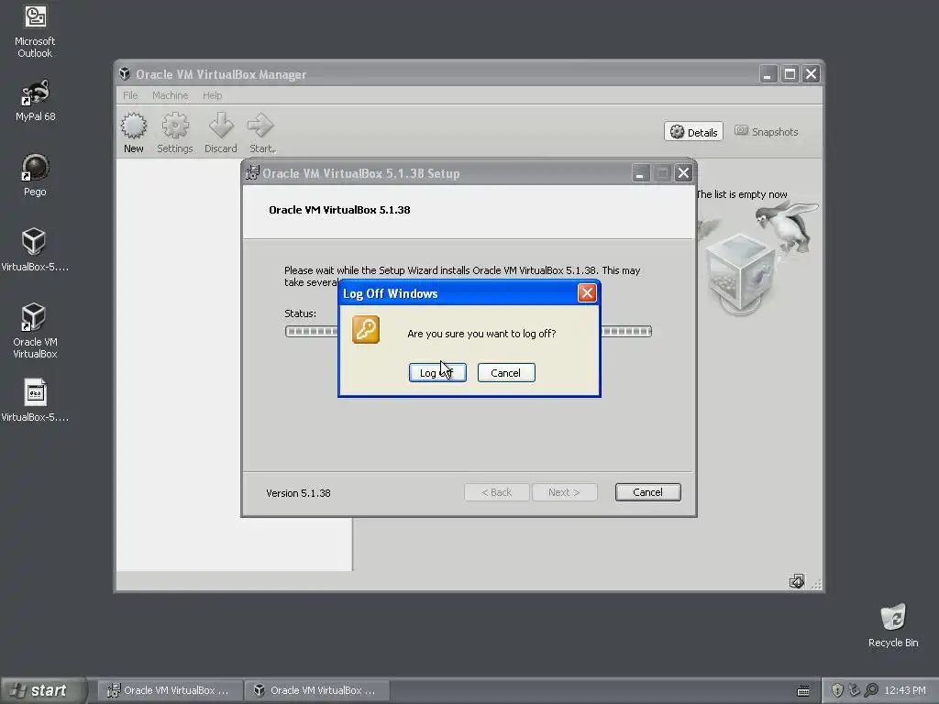The image size is (939, 704).
Task: Switch to the Snapshots view
Action: [x=767, y=132]
